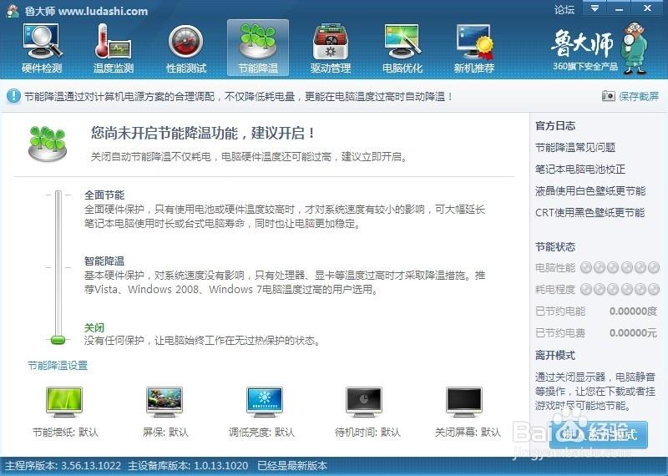Open CRT使用黑色壁纸更节能 link
The height and width of the screenshot is (476, 668).
[x=590, y=213]
